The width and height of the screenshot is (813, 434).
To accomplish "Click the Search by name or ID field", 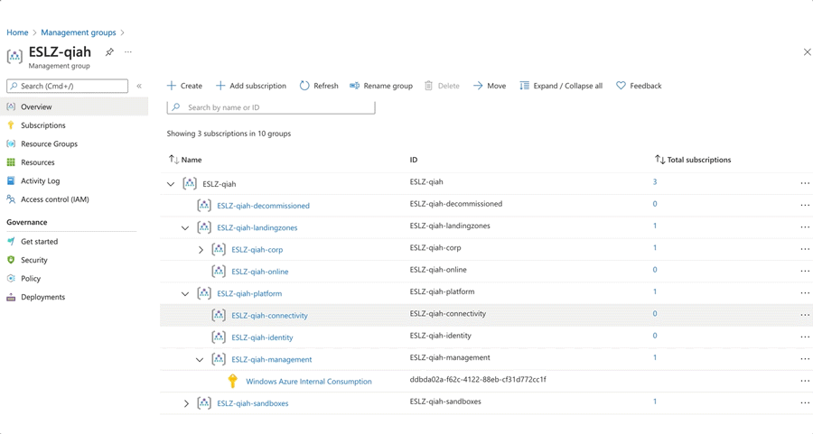I will [x=271, y=107].
